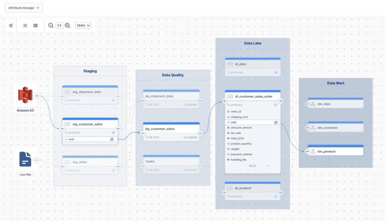
Task: Go to next attributes page arrow
Action: tap(268, 165)
